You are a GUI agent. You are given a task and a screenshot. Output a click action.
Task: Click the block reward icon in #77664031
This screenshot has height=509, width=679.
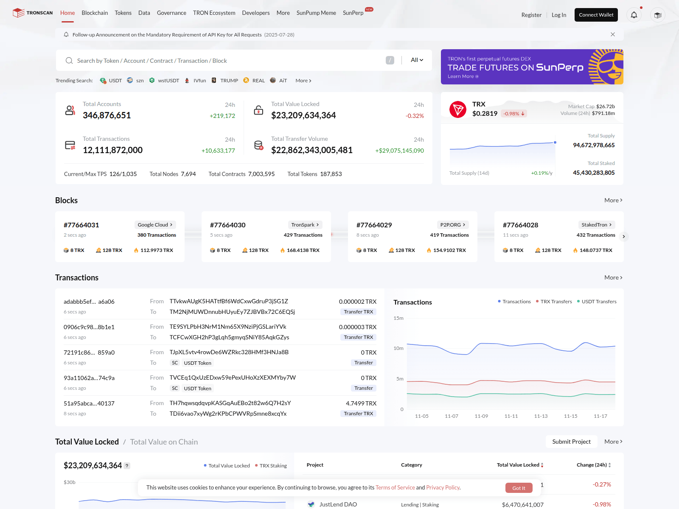[66, 250]
